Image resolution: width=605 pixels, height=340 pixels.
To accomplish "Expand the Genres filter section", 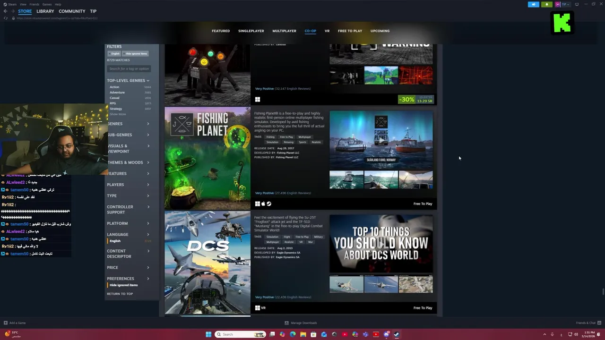I will (128, 124).
